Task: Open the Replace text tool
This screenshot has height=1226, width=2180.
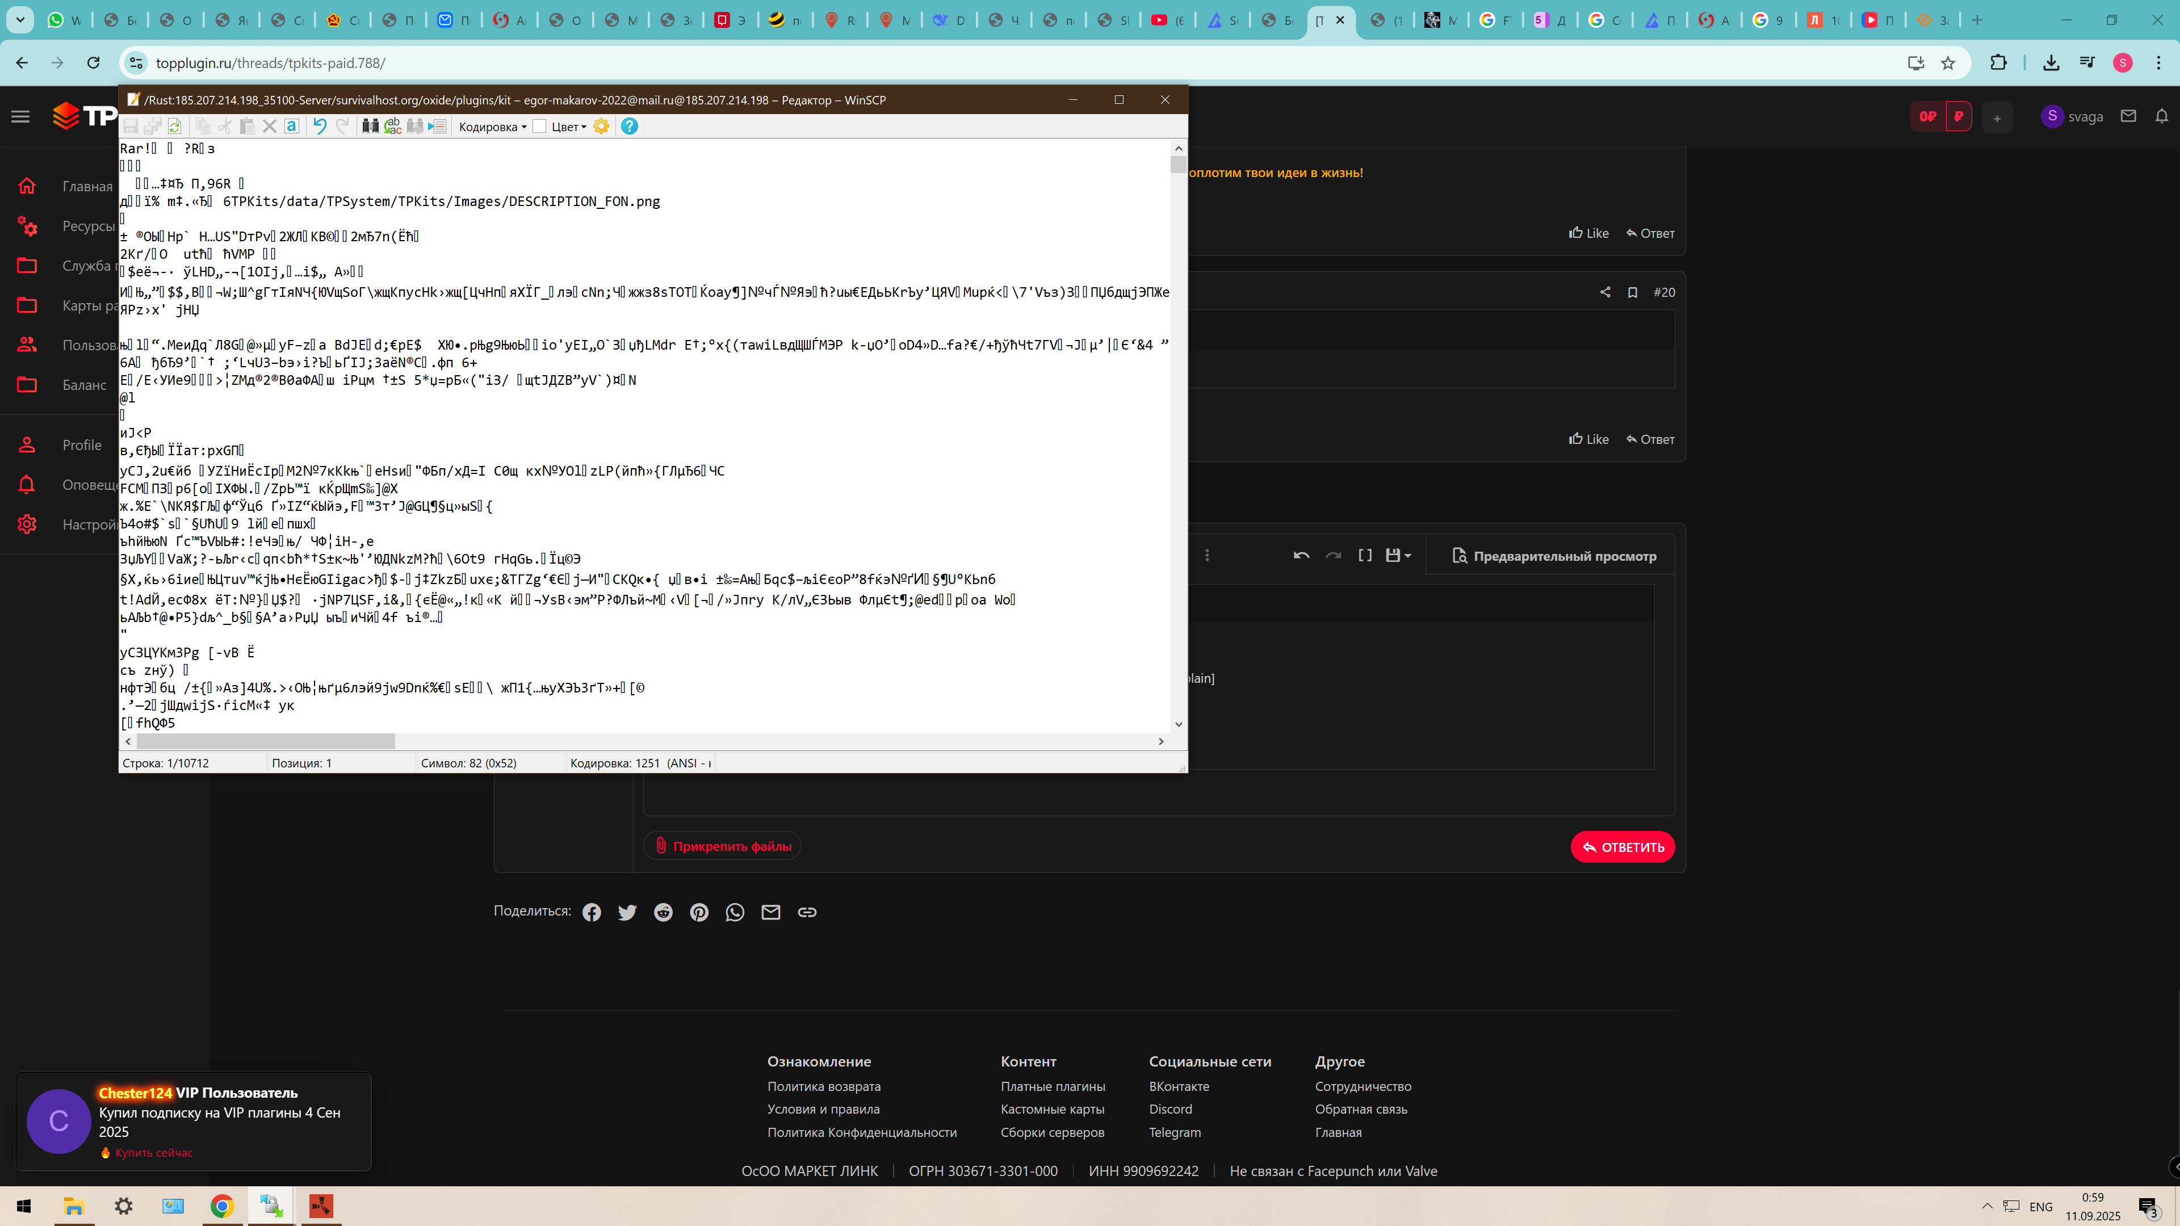Action: (x=393, y=126)
